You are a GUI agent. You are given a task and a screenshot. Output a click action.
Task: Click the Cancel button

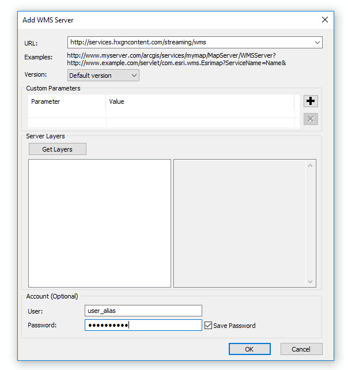301,349
